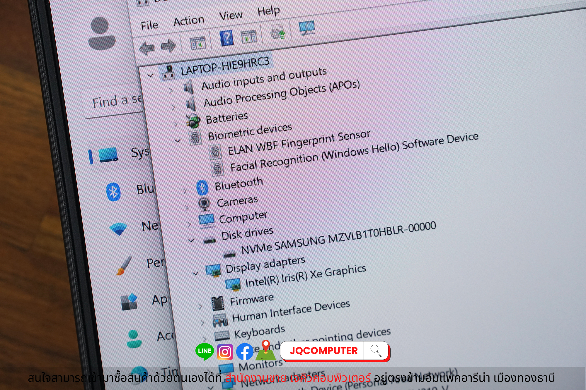Expand the Firmware chevron

[200, 307]
